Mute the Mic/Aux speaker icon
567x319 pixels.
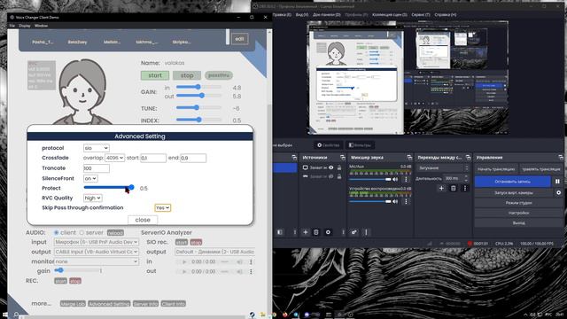pyautogui.click(x=395, y=179)
